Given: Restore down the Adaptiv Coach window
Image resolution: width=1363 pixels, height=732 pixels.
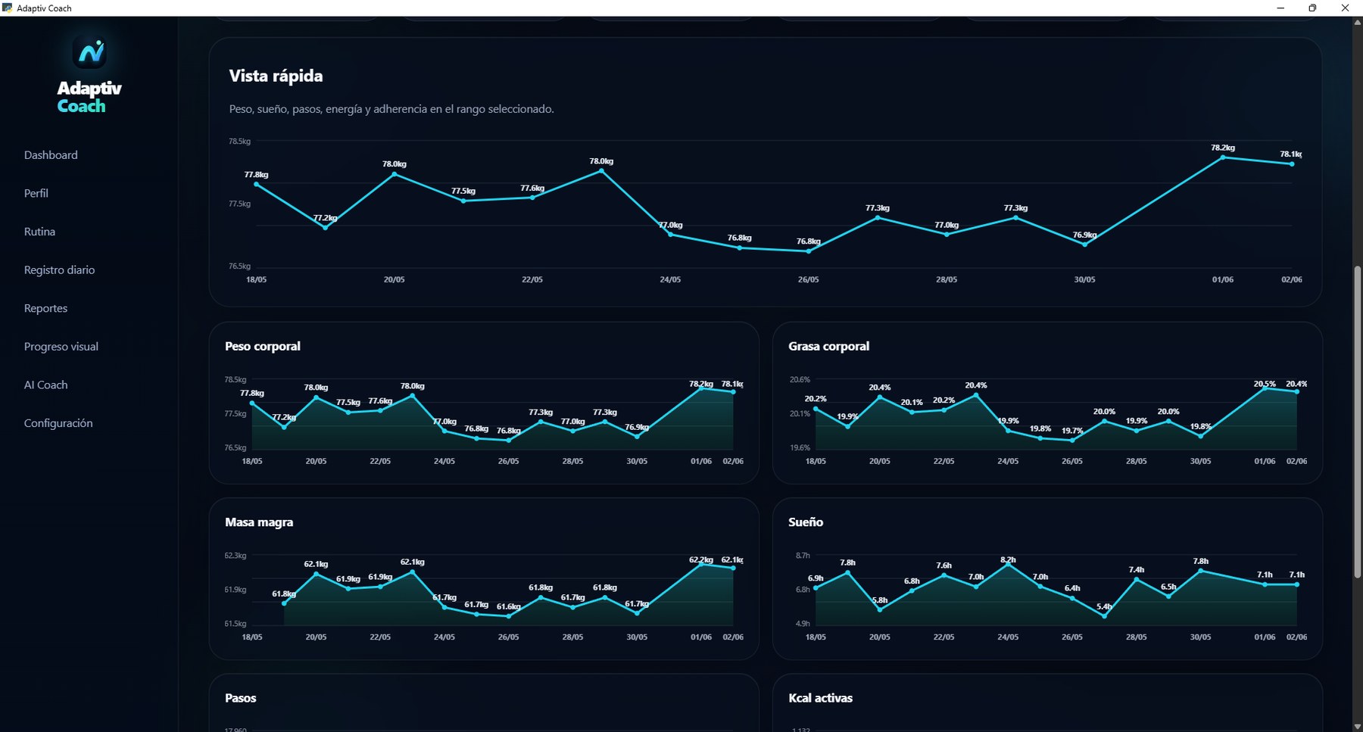Looking at the screenshot, I should tap(1312, 8).
